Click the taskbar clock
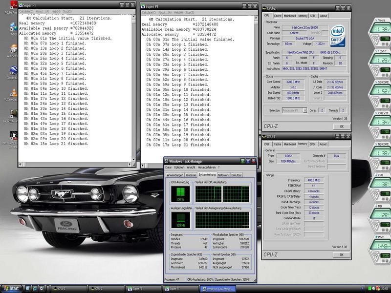Image resolution: width=391 pixels, height=293 pixels. point(385,289)
